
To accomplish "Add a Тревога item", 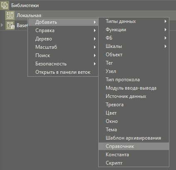I will click(x=134, y=105).
